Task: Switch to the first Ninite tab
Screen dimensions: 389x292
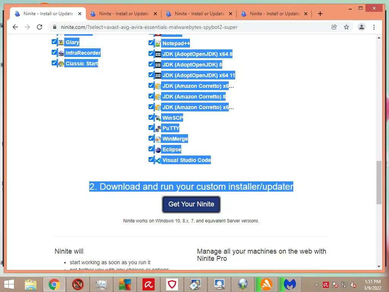Action: (48, 14)
